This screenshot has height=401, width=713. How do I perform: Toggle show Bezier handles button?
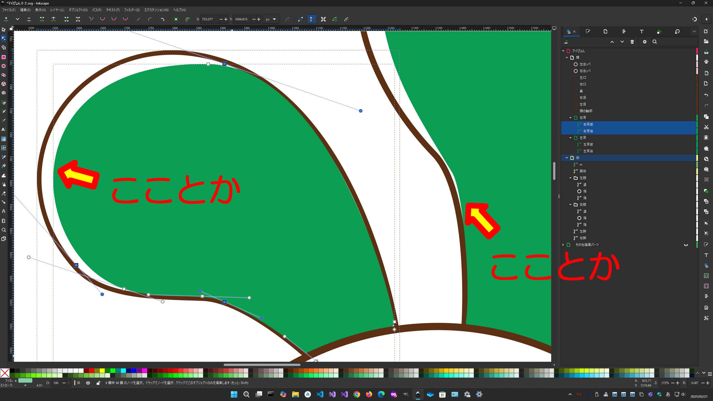pos(312,19)
